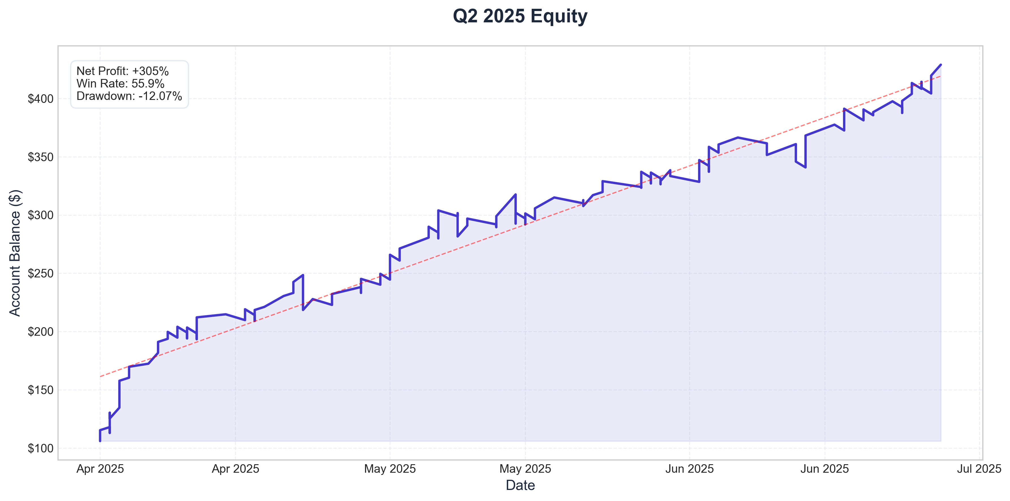The height and width of the screenshot is (501, 1010).
Task: Click the Account Balance ($) axis label
Action: 15,253
